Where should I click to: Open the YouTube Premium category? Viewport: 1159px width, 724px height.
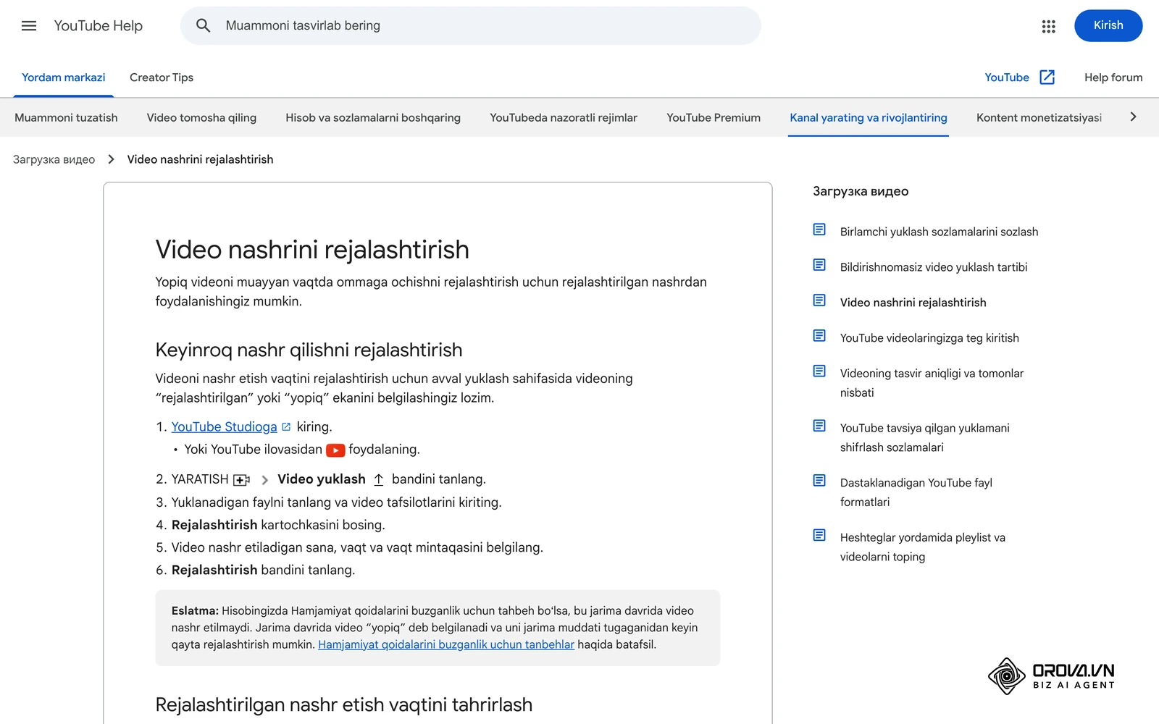point(714,117)
